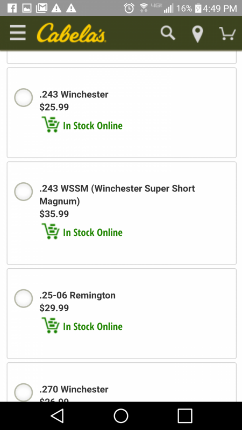
Task: Tap the Cabela's logo
Action: [x=71, y=33]
